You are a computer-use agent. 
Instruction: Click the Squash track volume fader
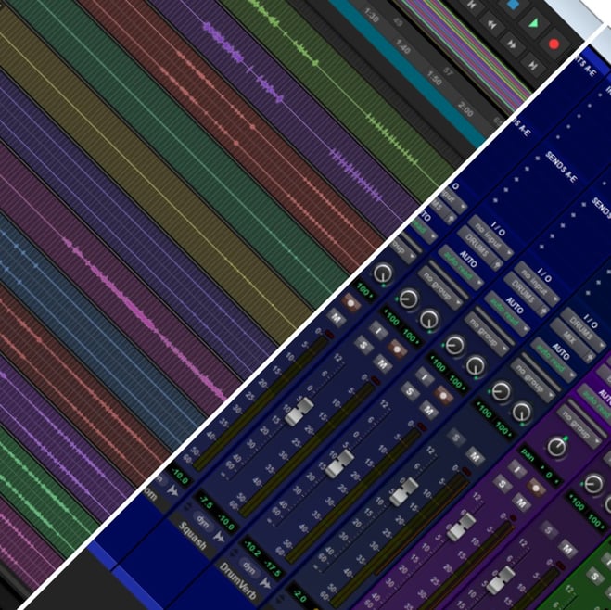coord(299,411)
